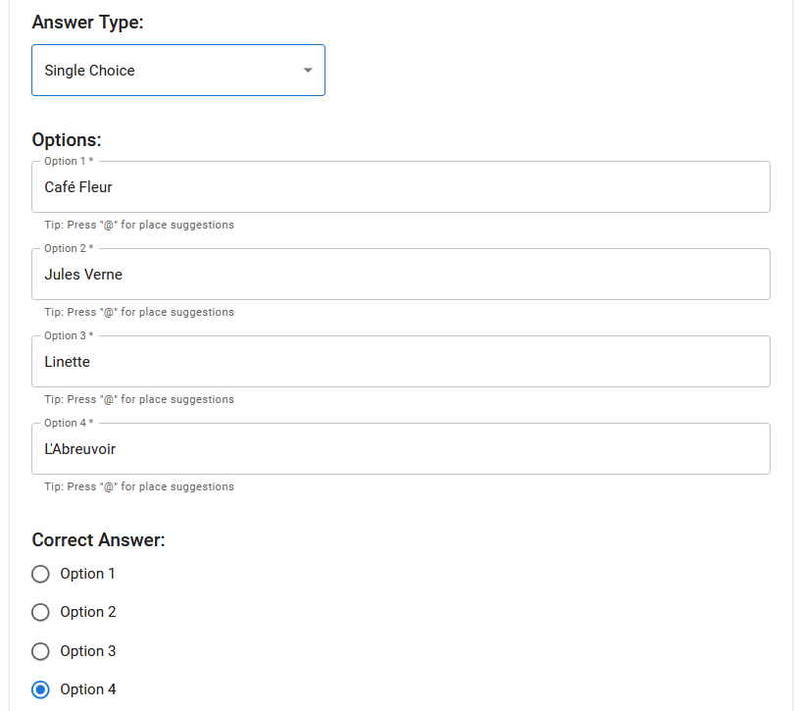This screenshot has width=800, height=711.
Task: Click the selected Option 4 radio button
Action: 40,689
